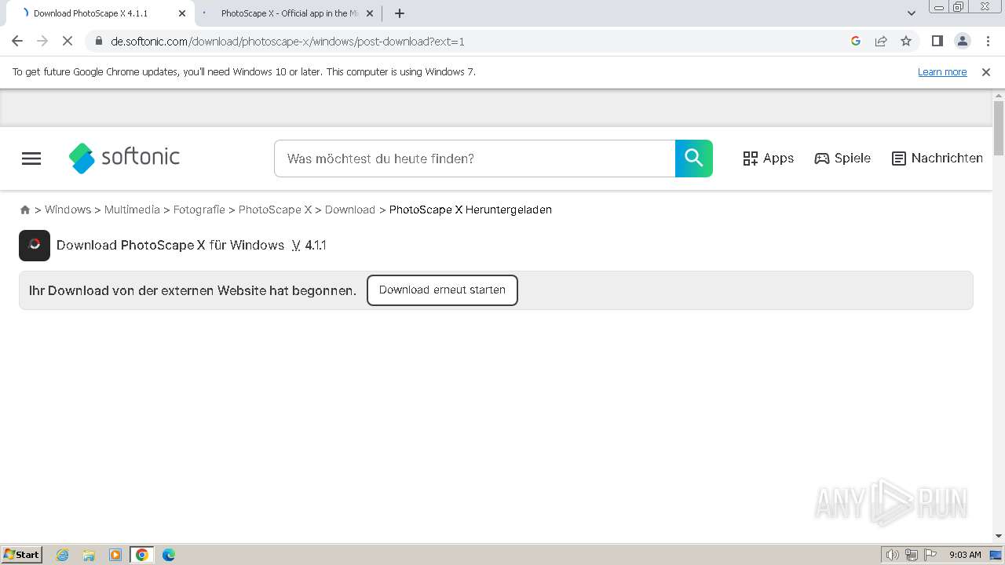Go to Windows breadcrumb link
The width and height of the screenshot is (1005, 565).
pyautogui.click(x=68, y=210)
